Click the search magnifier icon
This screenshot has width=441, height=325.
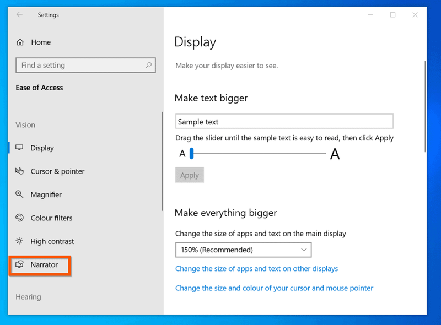click(x=149, y=65)
